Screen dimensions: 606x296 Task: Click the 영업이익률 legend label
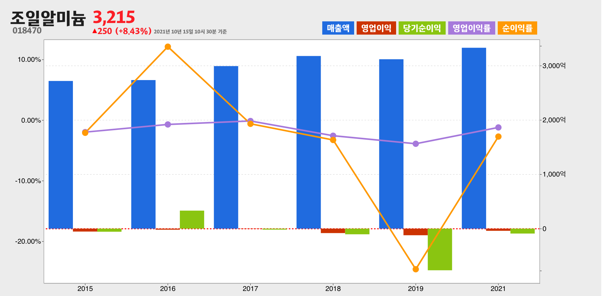(x=472, y=28)
